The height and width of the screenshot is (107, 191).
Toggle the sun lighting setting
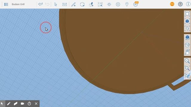[x=109, y=4]
